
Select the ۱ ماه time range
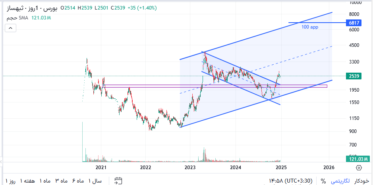pos(45,181)
